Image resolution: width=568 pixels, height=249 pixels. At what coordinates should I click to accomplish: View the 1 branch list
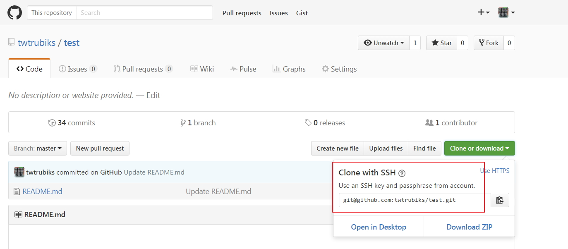198,123
